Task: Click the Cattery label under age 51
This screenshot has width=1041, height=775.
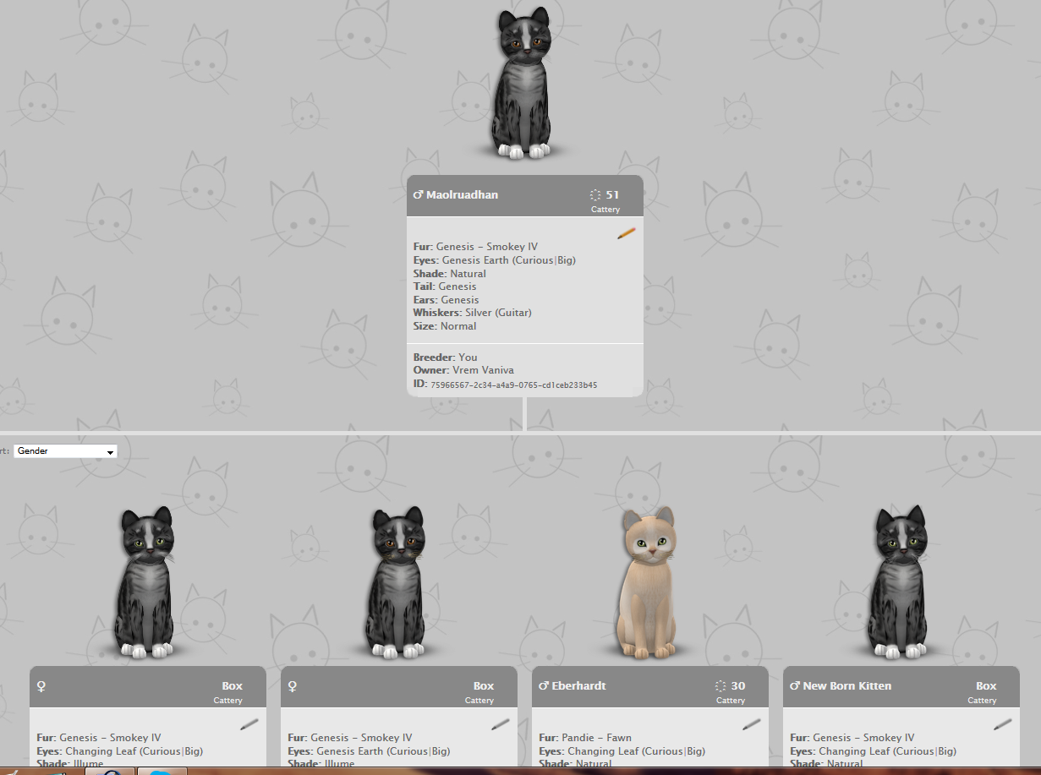Action: [x=605, y=210]
